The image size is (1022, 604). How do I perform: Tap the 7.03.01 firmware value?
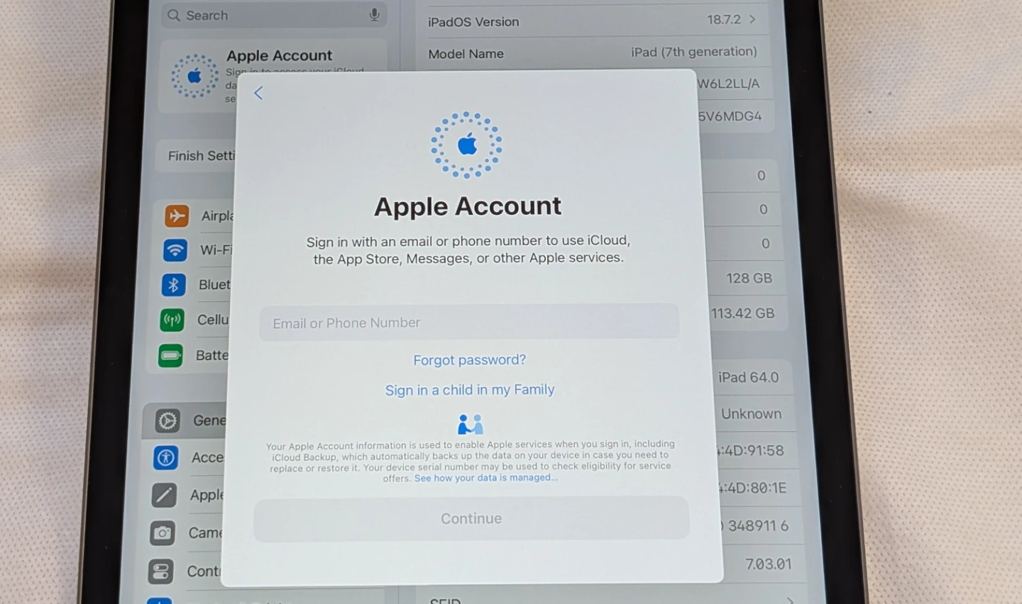pos(768,564)
